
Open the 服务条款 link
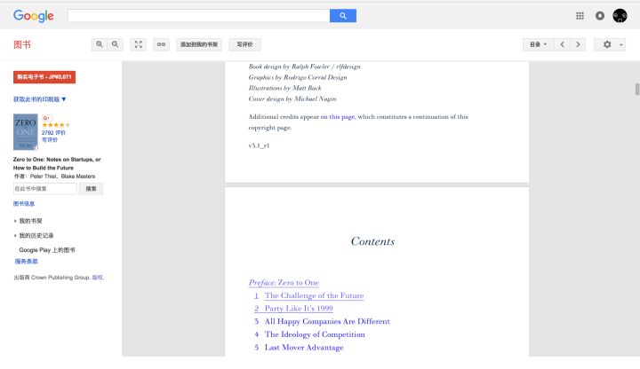pos(26,262)
